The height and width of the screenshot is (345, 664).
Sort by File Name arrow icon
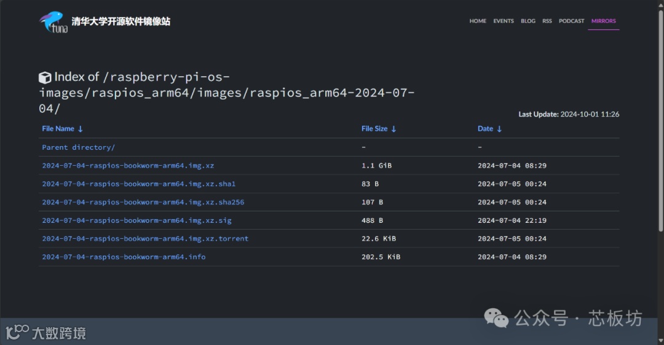click(x=81, y=129)
